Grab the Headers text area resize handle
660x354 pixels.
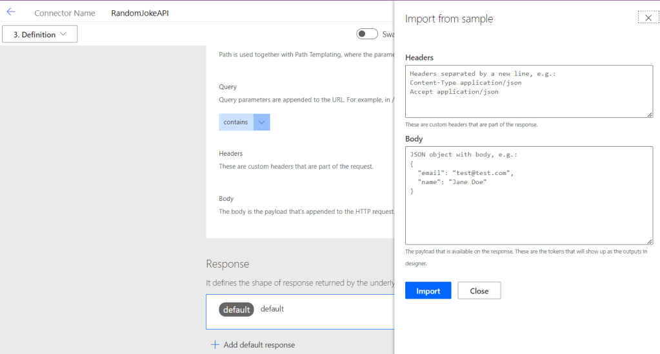650,115
